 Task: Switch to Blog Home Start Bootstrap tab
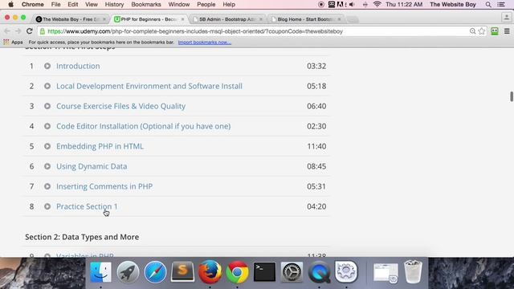coord(306,19)
